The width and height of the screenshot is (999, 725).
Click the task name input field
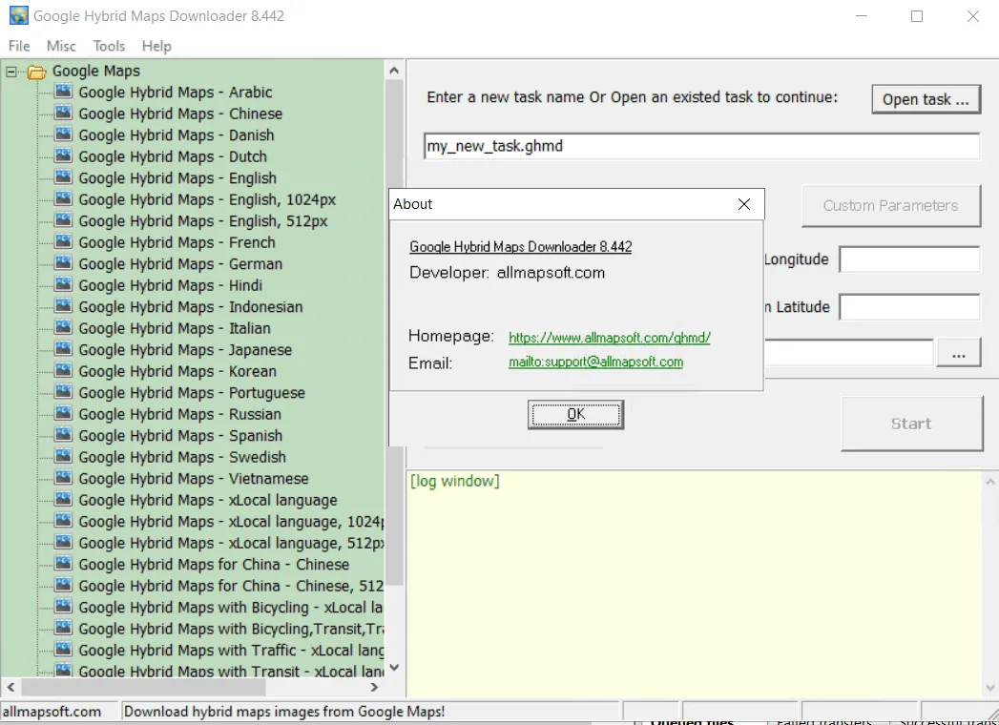pyautogui.click(x=701, y=146)
